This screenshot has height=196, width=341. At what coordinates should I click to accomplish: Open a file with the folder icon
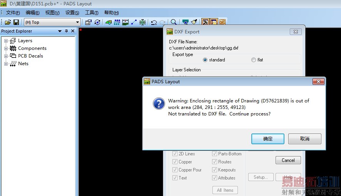(8, 22)
